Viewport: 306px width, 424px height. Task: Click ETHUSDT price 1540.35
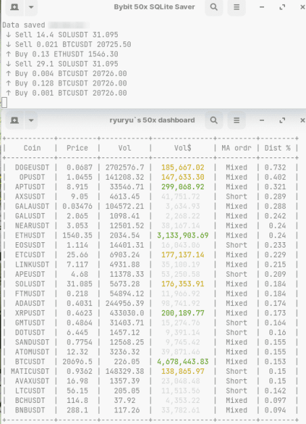tap(77, 235)
